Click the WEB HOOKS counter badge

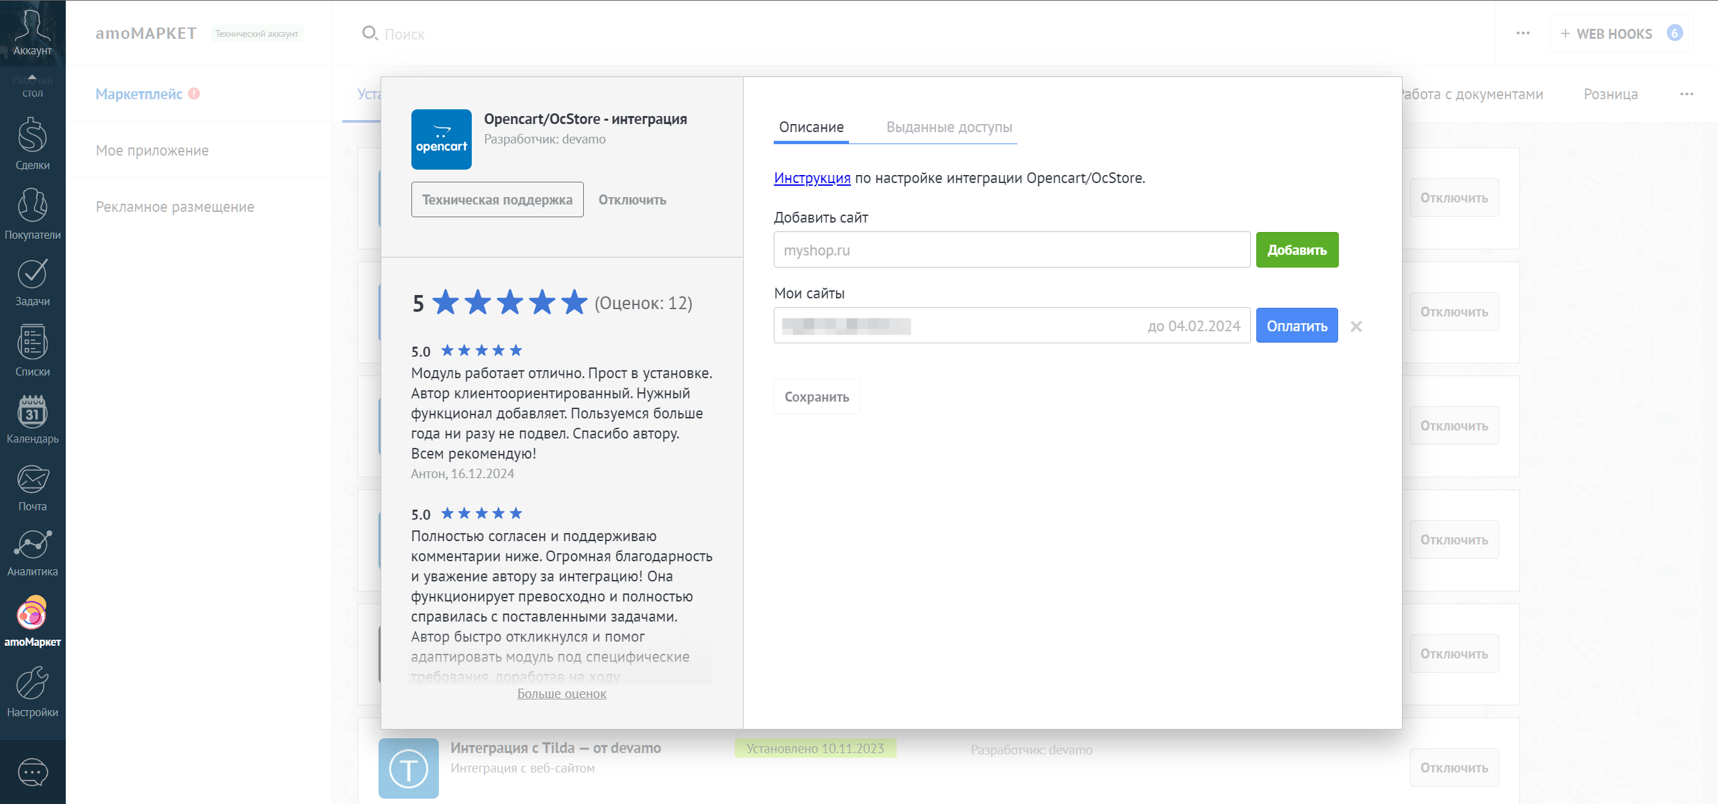click(1674, 33)
